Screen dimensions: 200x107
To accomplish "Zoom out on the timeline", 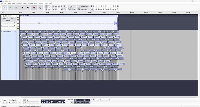I will (x=56, y=6).
